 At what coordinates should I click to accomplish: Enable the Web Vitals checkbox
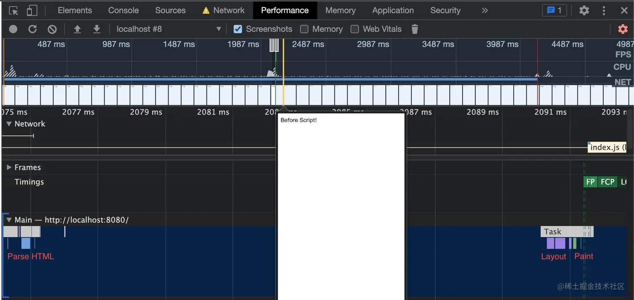click(x=355, y=29)
